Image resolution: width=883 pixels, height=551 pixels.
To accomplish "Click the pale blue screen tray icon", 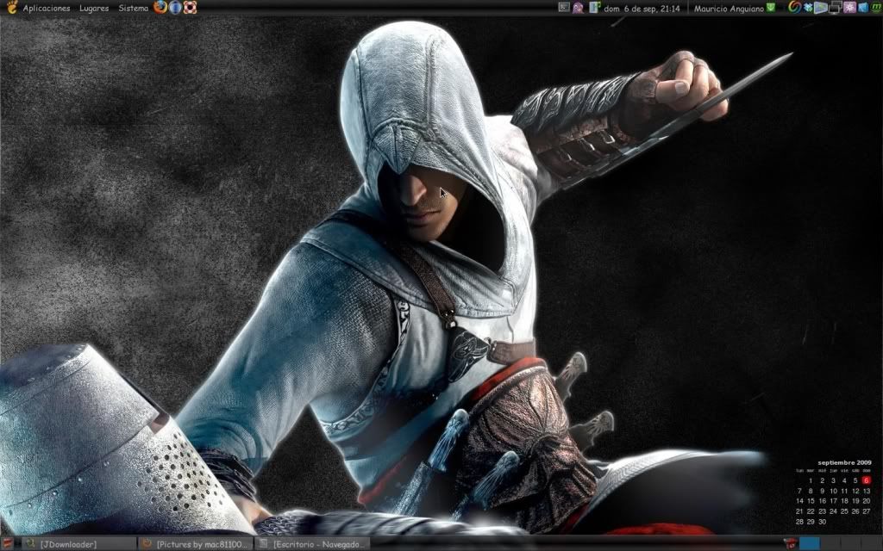I will point(822,7).
